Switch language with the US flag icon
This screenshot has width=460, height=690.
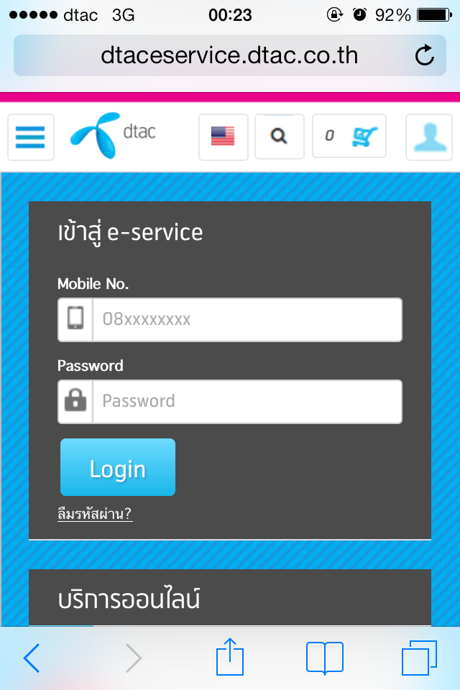[224, 137]
